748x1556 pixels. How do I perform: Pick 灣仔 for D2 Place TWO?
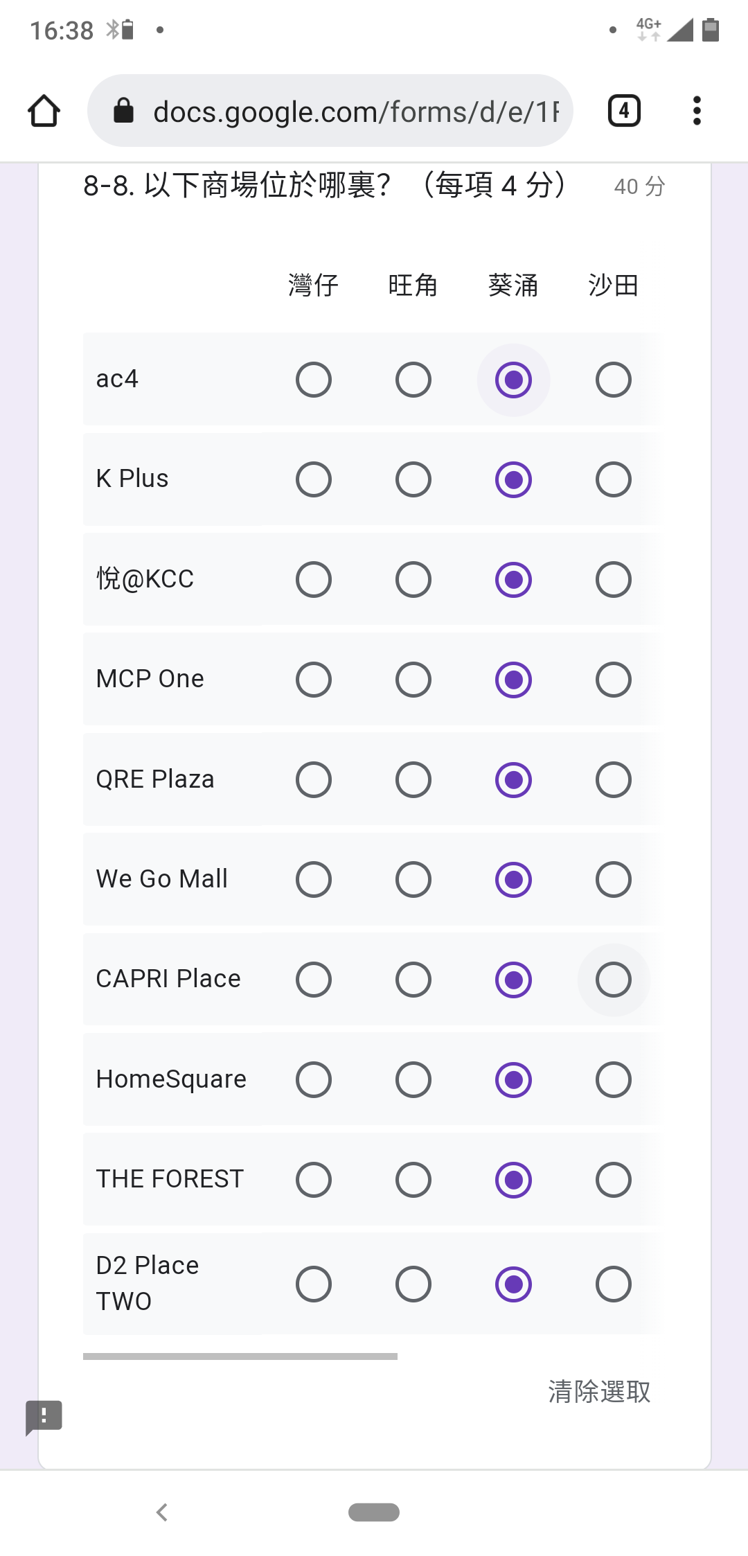[x=314, y=1284]
